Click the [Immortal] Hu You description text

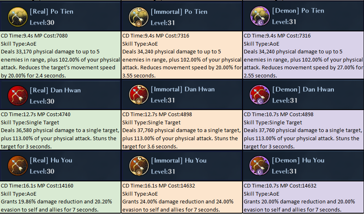[x=178, y=205]
